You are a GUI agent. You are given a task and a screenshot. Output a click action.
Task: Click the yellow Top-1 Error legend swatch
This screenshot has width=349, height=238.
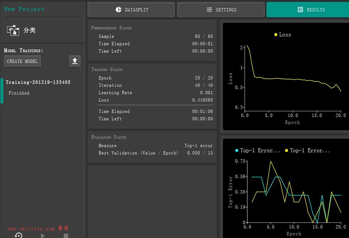click(286, 150)
